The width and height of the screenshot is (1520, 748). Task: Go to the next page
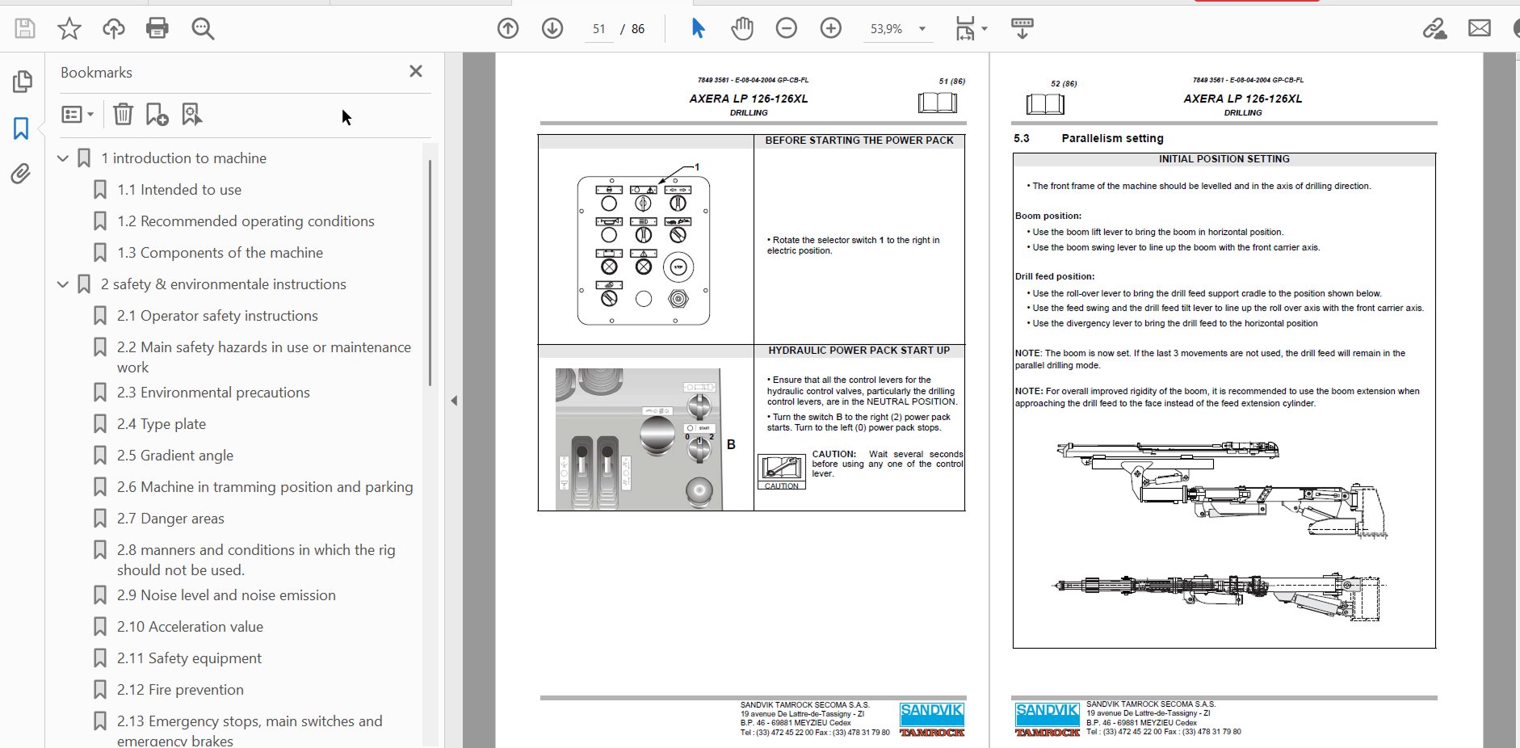tap(552, 28)
